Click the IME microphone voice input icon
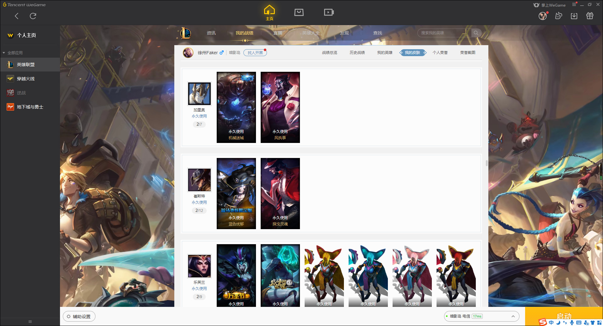The width and height of the screenshot is (603, 326). coord(572,323)
